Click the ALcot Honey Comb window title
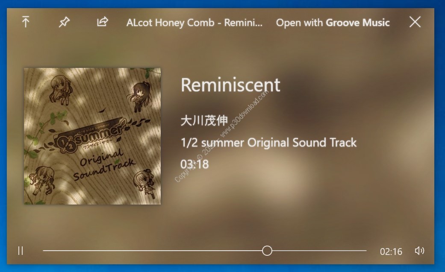This screenshot has width=445, height=272. (195, 22)
